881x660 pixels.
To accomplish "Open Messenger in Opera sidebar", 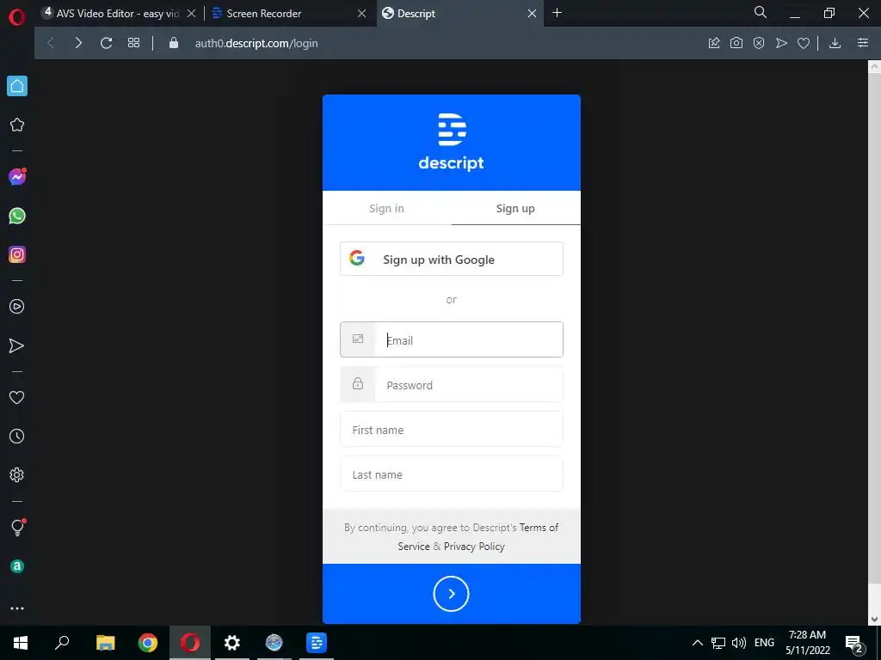I will (x=17, y=177).
